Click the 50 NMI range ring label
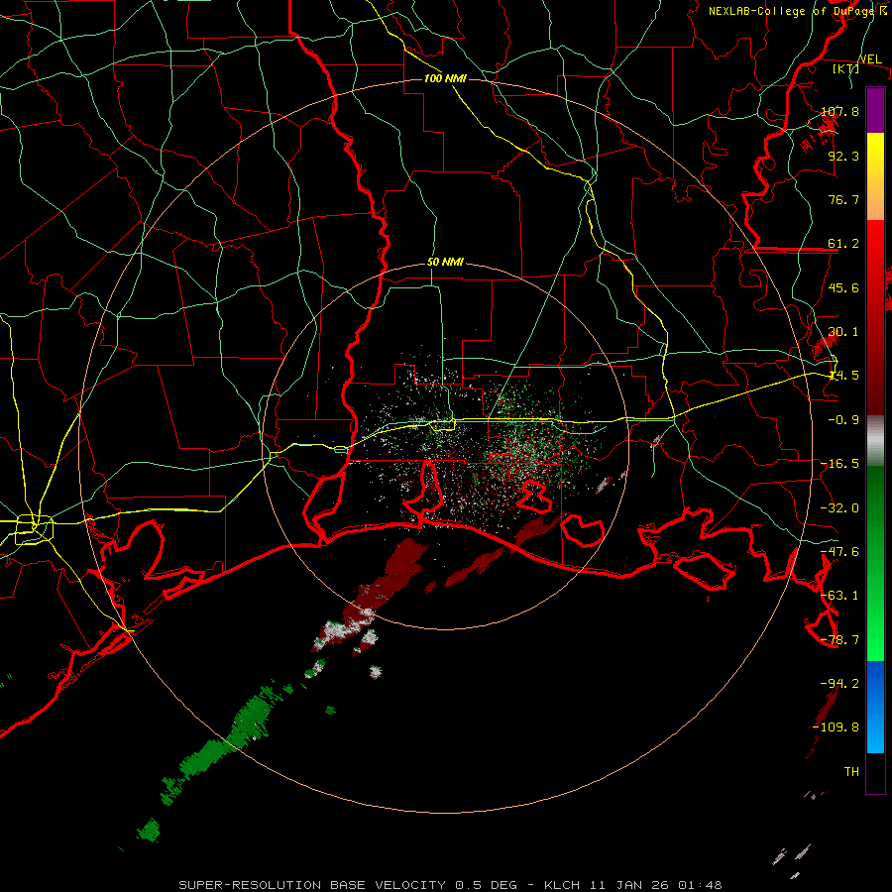 pyautogui.click(x=445, y=263)
